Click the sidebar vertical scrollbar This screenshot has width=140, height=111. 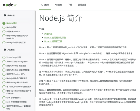[35, 54]
